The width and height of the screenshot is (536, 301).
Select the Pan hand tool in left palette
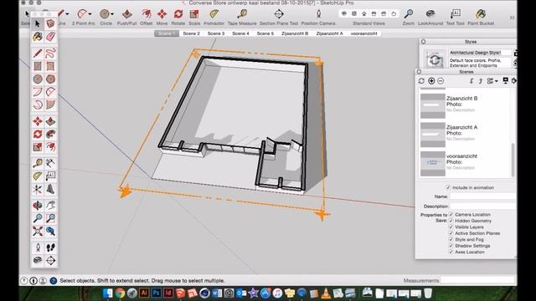point(50,206)
